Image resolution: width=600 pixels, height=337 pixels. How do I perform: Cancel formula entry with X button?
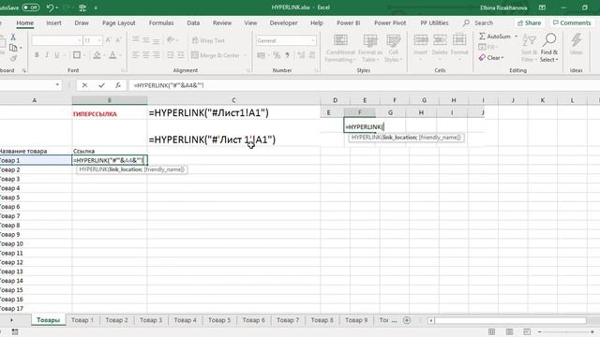pos(84,85)
